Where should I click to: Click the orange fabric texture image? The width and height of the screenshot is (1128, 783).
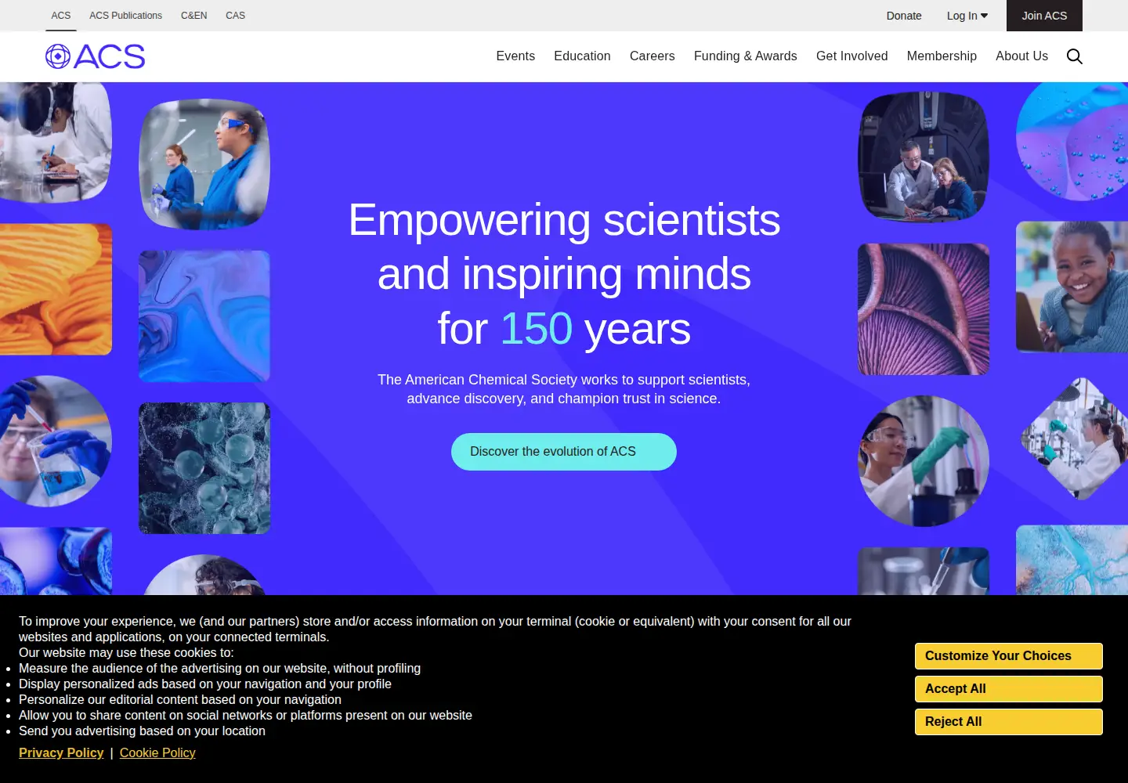pyautogui.click(x=56, y=289)
